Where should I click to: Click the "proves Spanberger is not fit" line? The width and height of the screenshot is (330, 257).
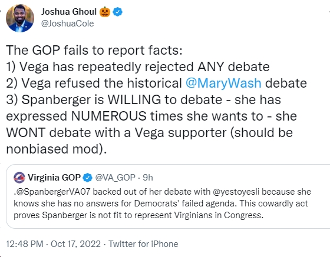(138, 215)
